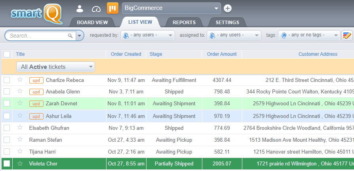This screenshot has width=354, height=171.
Task: Open the user profile icon
Action: (x=80, y=9)
